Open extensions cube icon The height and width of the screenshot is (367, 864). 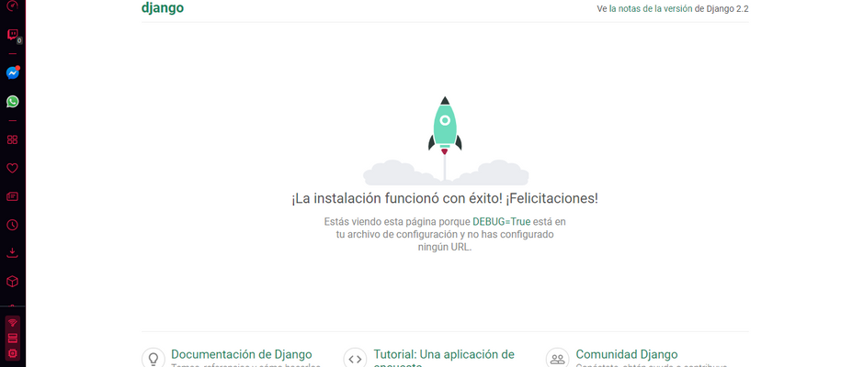coord(12,282)
